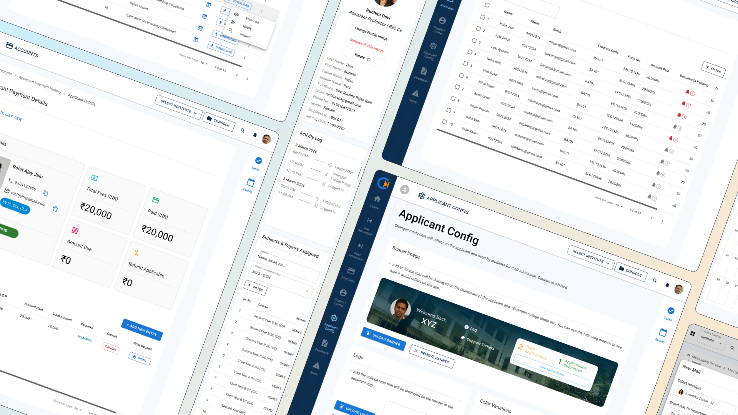Click the grid apps icon in the mail panel

click(x=693, y=334)
